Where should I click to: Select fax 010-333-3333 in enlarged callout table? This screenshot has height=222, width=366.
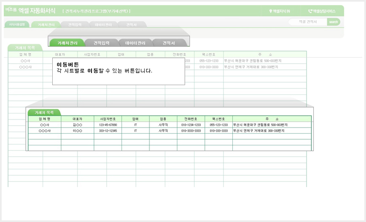pyautogui.click(x=219, y=131)
